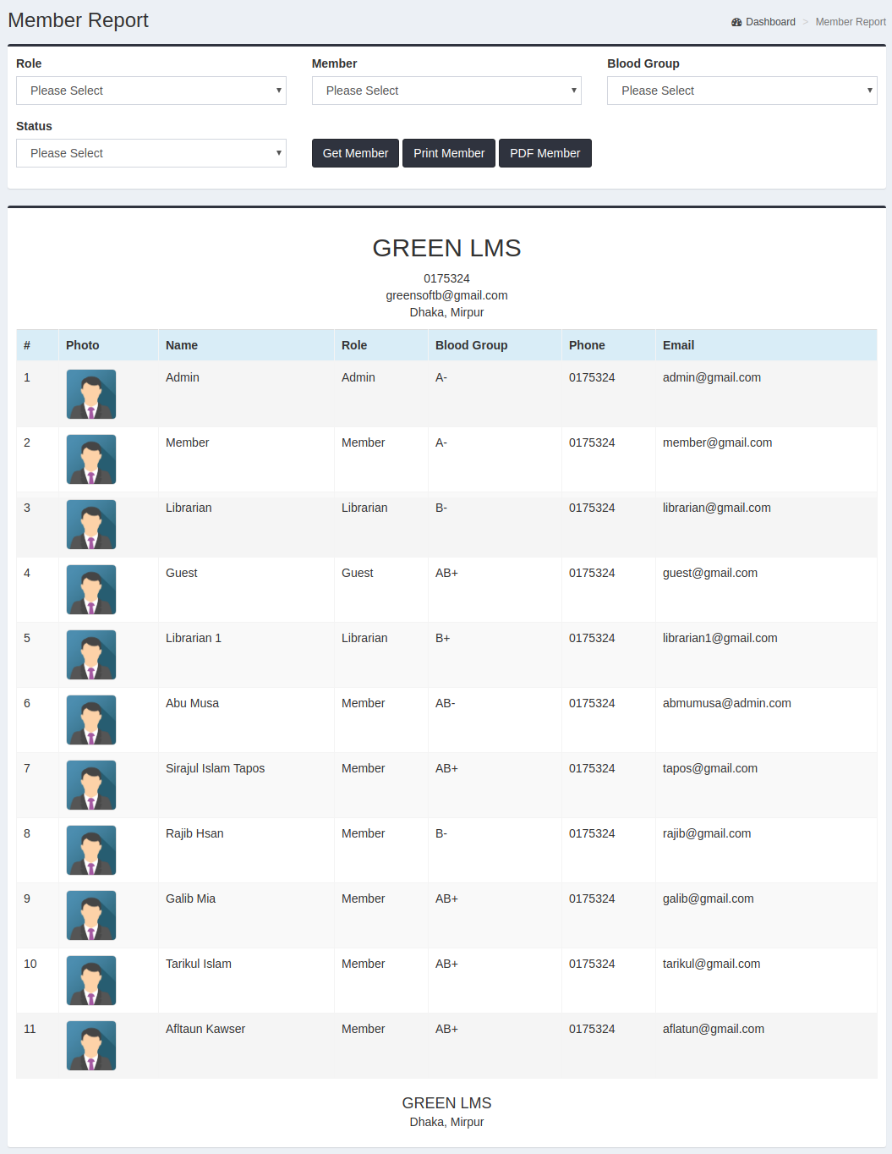This screenshot has height=1154, width=892.
Task: Click admin@gmail.com email link
Action: [x=712, y=377]
